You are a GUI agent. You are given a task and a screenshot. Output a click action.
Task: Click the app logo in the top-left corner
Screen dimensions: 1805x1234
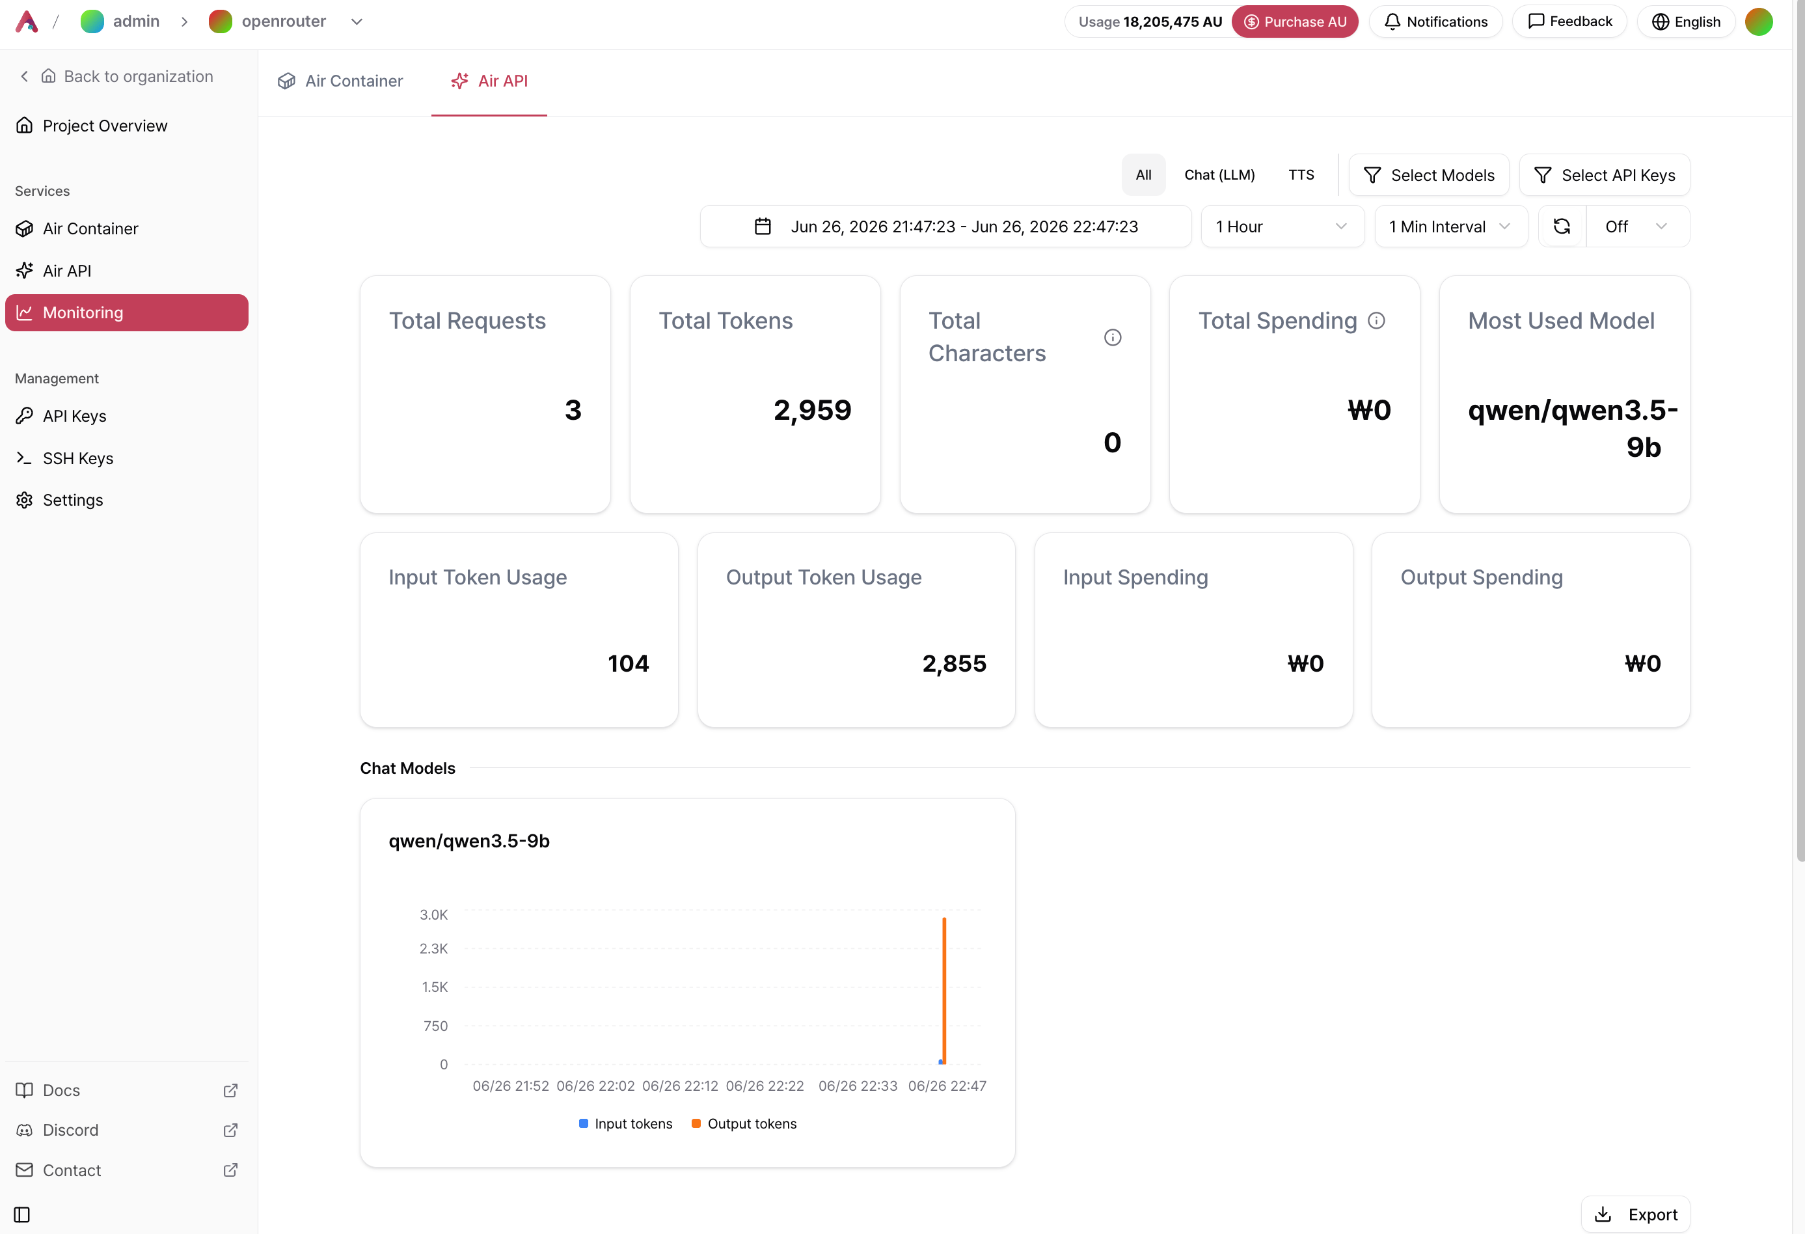pyautogui.click(x=27, y=21)
